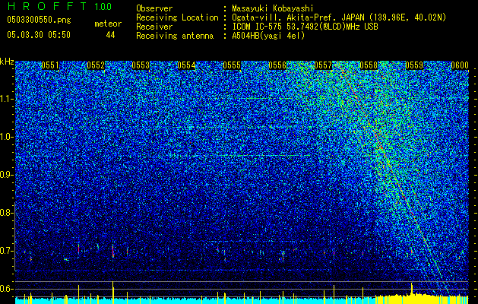Click the Receiving Location label
The width and height of the screenshot is (478, 304).
pos(177,17)
